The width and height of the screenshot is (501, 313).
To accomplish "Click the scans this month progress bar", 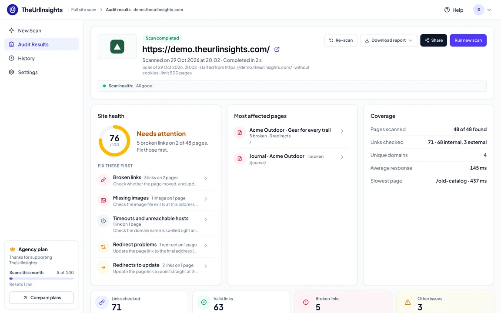I will [x=42, y=279].
